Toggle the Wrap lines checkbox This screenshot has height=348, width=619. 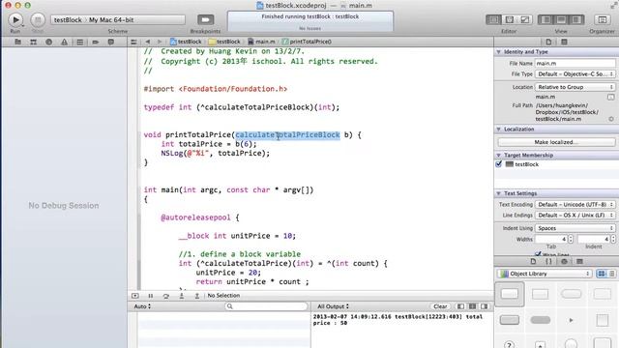(538, 253)
